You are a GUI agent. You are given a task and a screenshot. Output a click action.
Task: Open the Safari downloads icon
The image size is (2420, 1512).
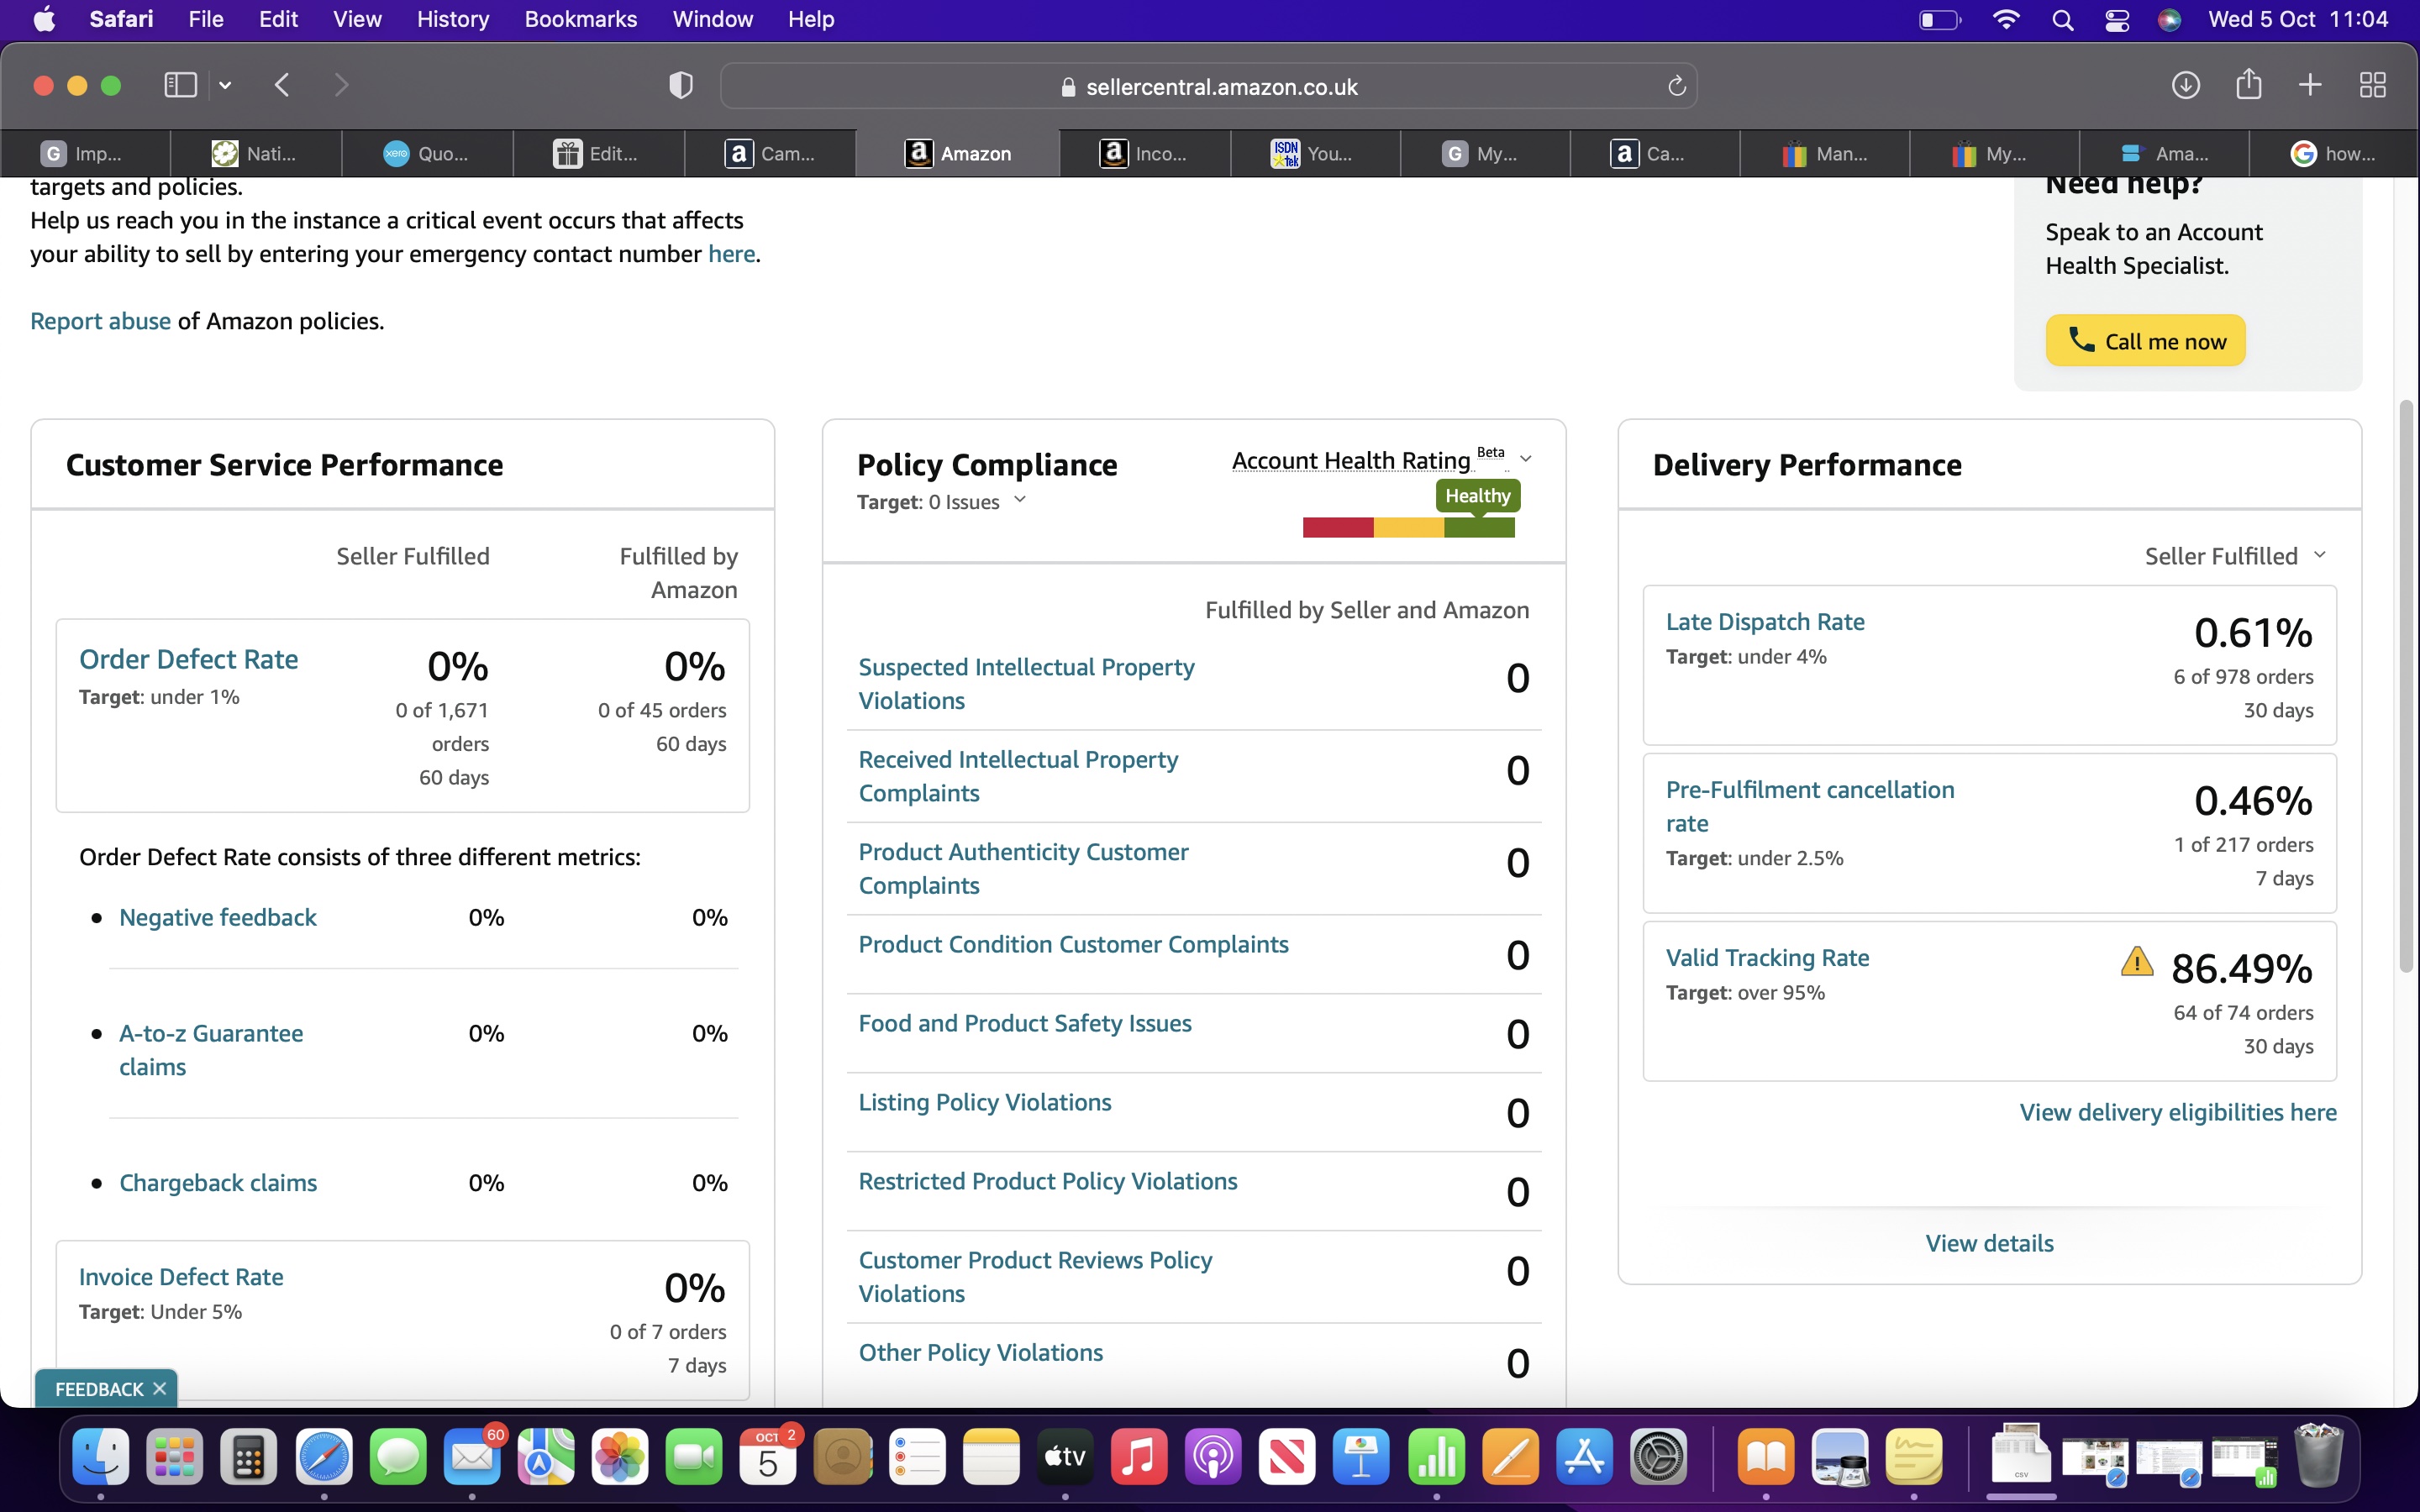coord(2185,85)
